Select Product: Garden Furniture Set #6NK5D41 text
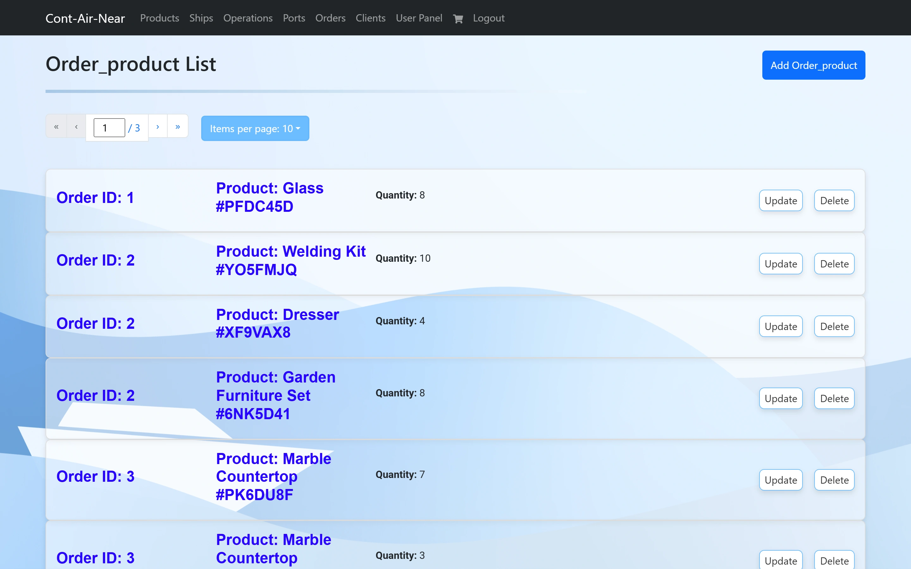Viewport: 911px width, 569px height. (x=276, y=395)
